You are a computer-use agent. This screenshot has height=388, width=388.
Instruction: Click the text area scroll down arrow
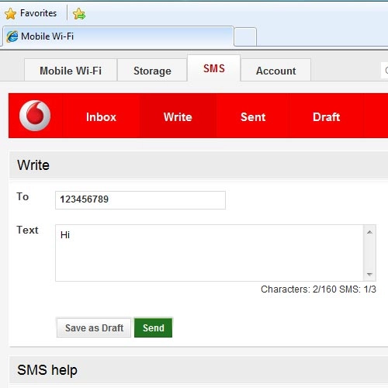pos(369,274)
